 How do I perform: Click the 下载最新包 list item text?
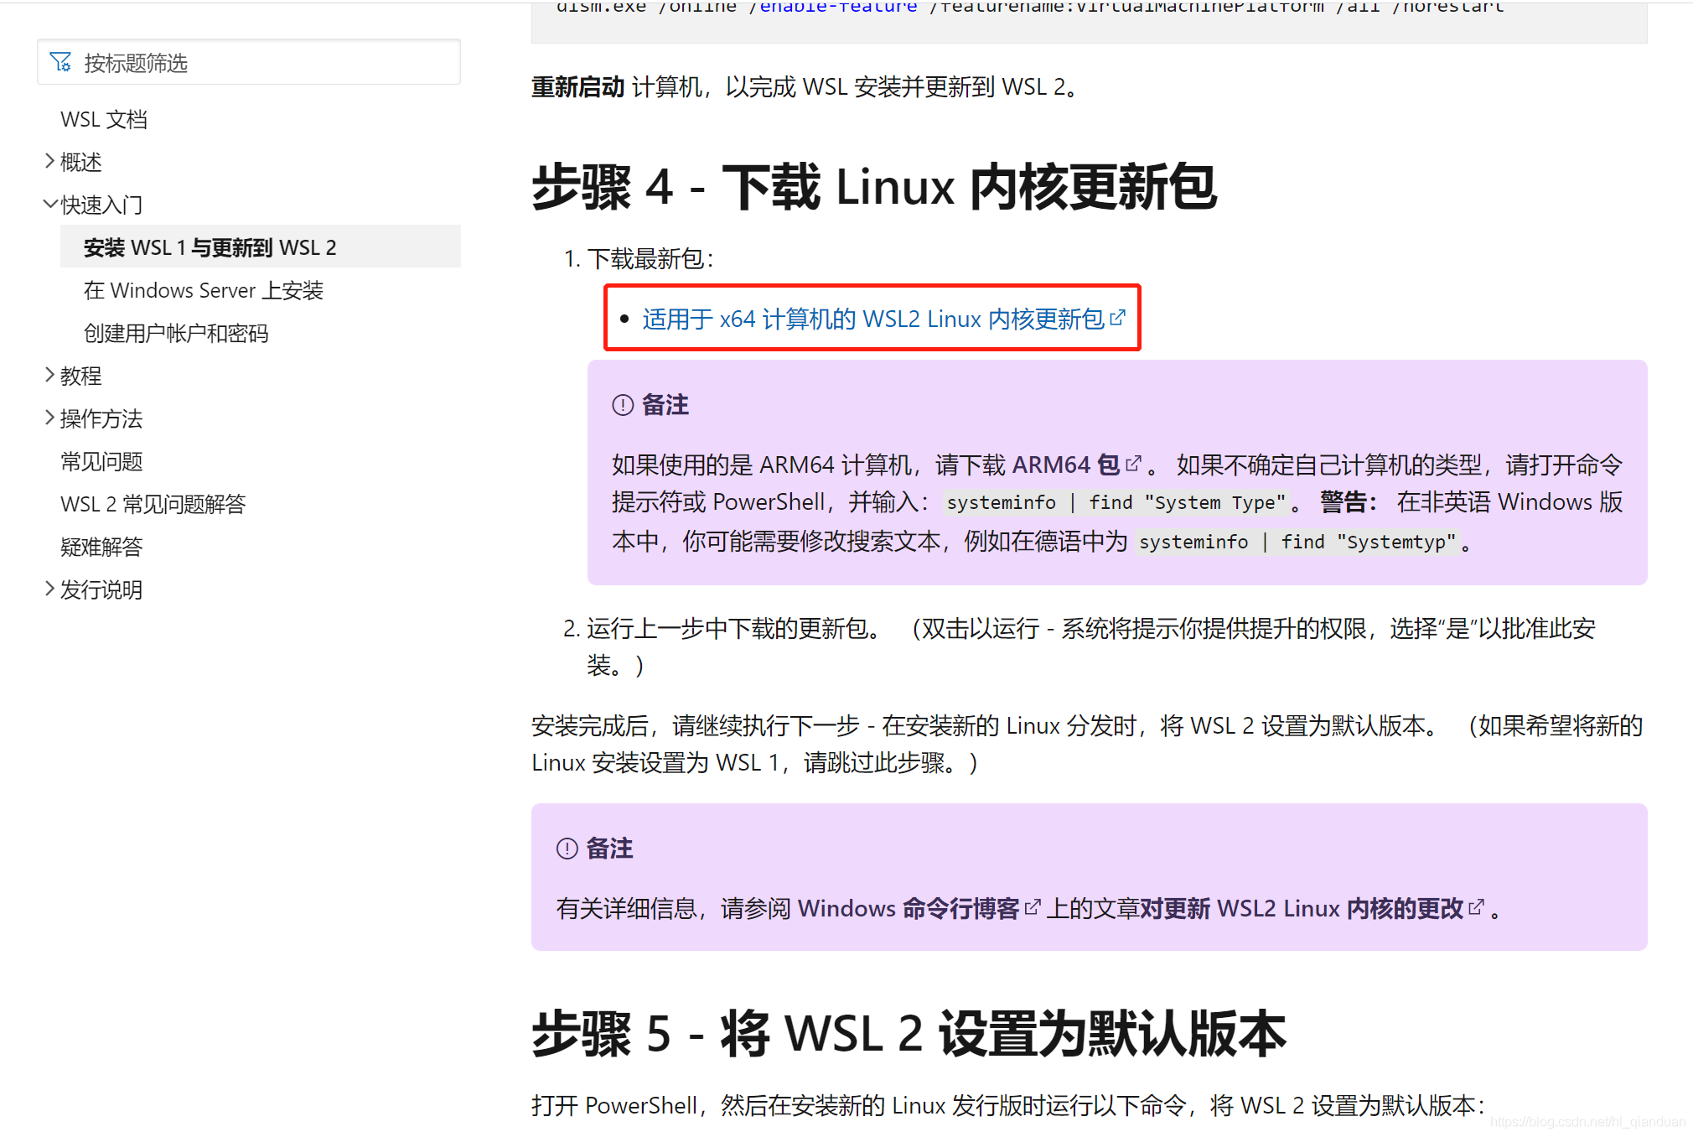[650, 258]
